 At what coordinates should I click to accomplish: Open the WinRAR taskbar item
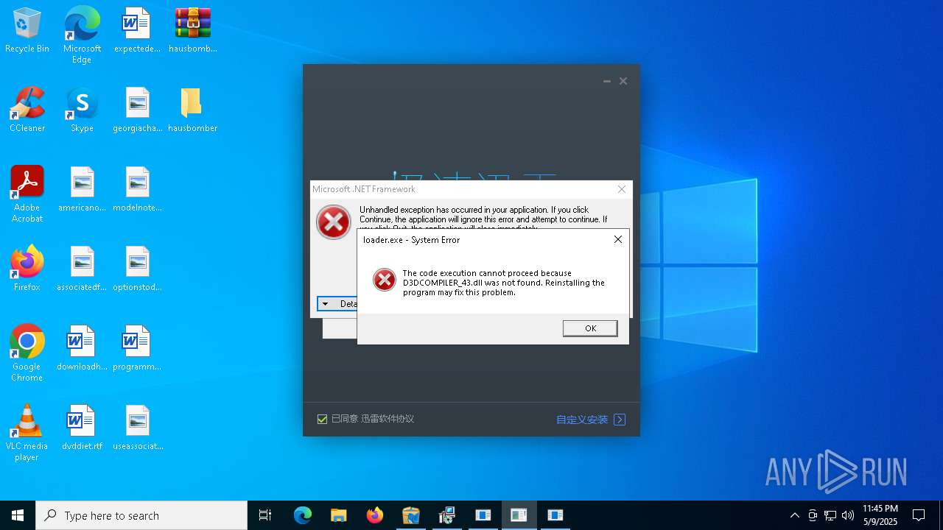tap(410, 515)
